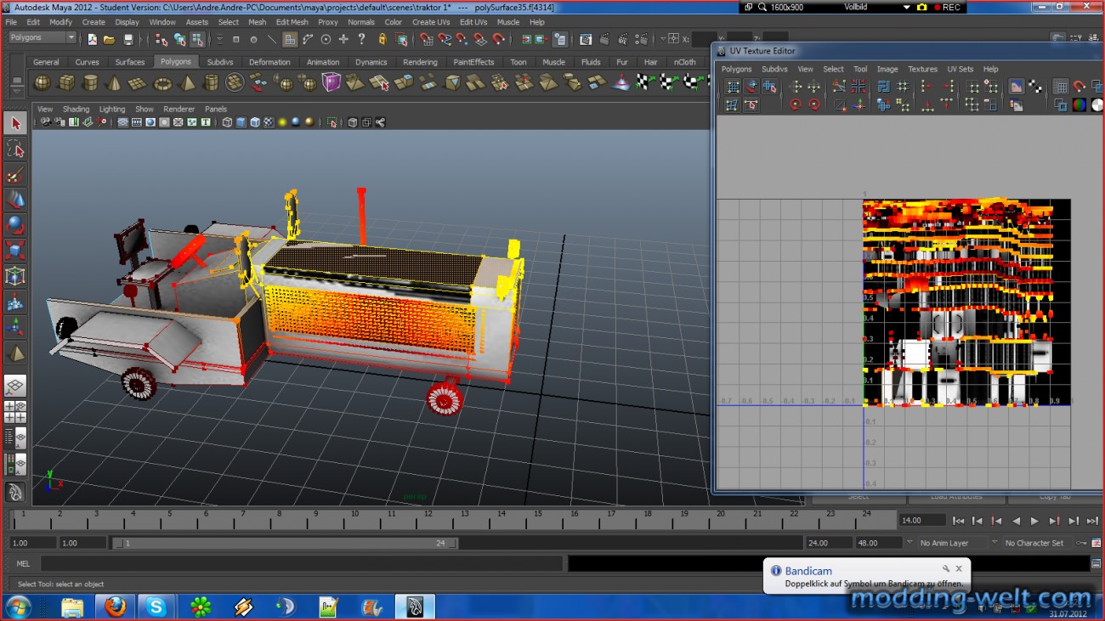Toggle UV Editor image display face icon
Viewport: 1105px width, 621px height.
point(1016,87)
